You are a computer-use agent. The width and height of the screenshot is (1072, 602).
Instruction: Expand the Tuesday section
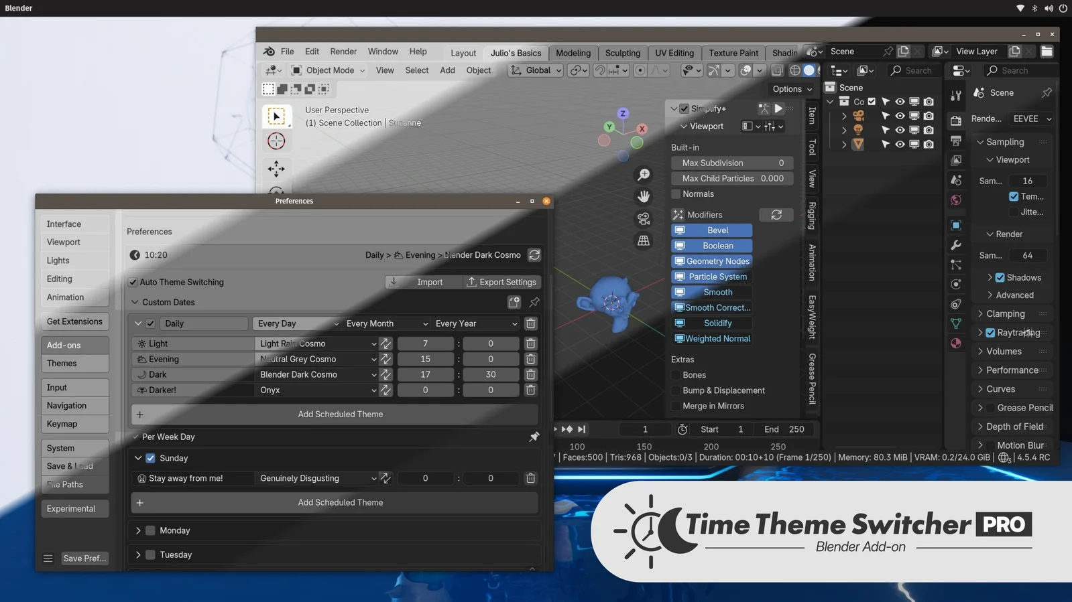138,554
